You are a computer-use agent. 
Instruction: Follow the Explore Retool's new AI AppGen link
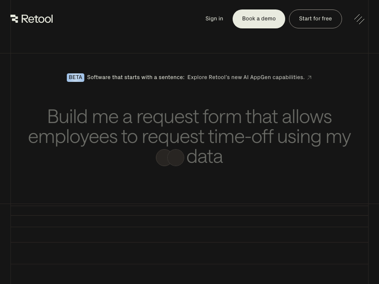tap(245, 78)
